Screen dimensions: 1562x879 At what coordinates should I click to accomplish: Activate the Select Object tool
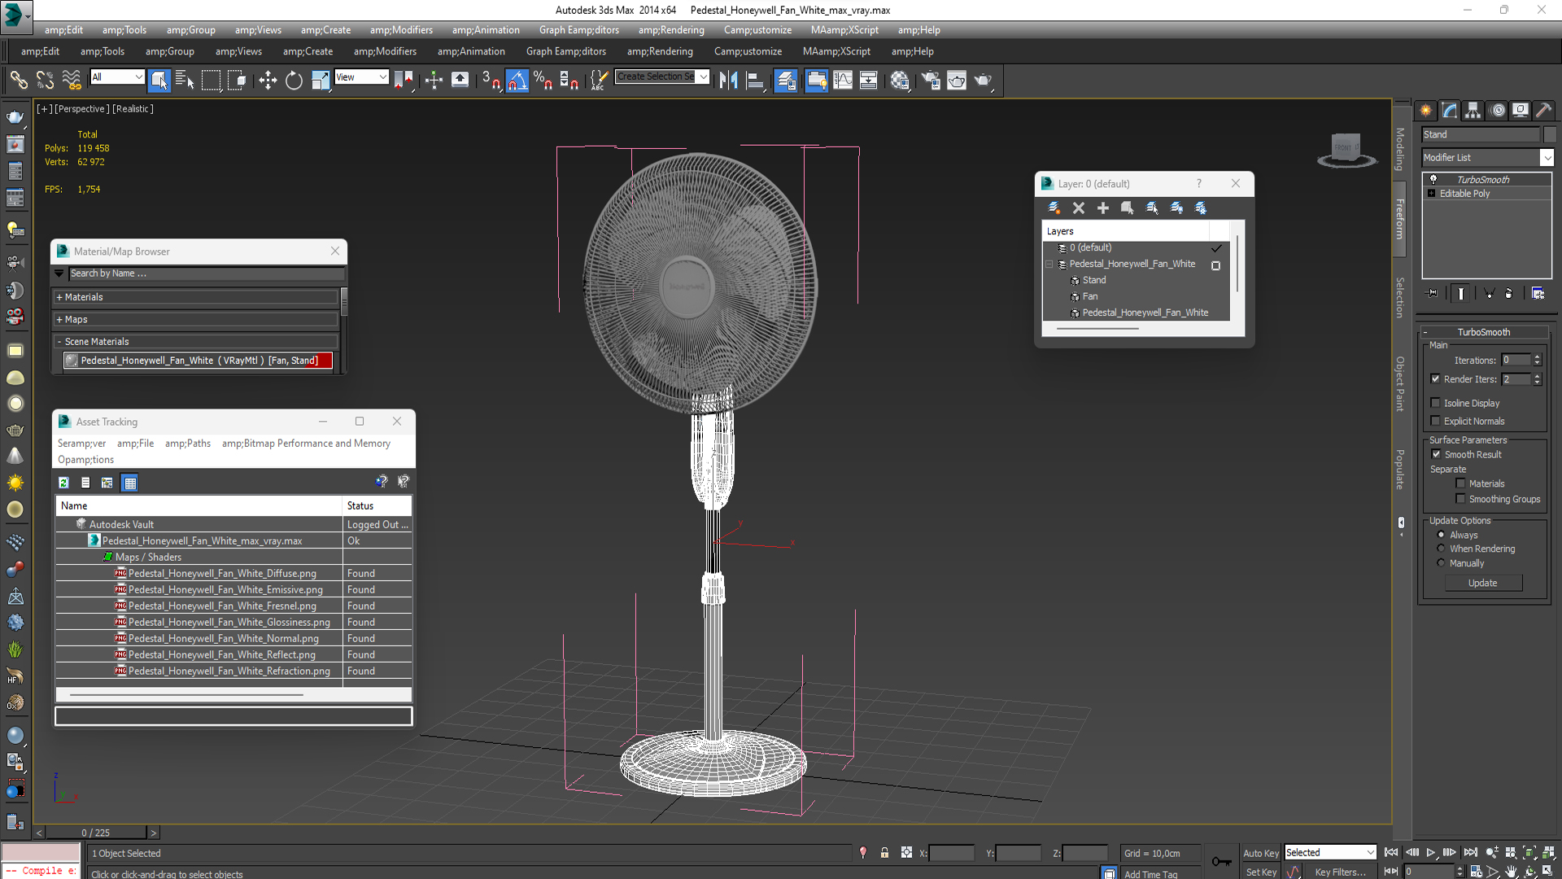coord(159,80)
